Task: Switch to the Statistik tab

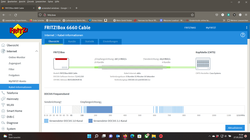Action: [89, 41]
